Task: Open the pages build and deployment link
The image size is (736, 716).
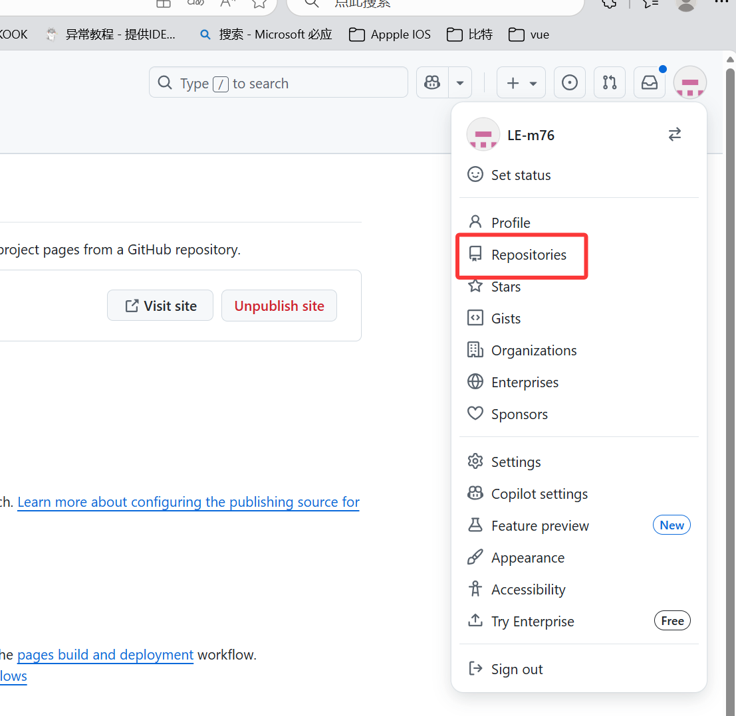Action: coord(105,655)
